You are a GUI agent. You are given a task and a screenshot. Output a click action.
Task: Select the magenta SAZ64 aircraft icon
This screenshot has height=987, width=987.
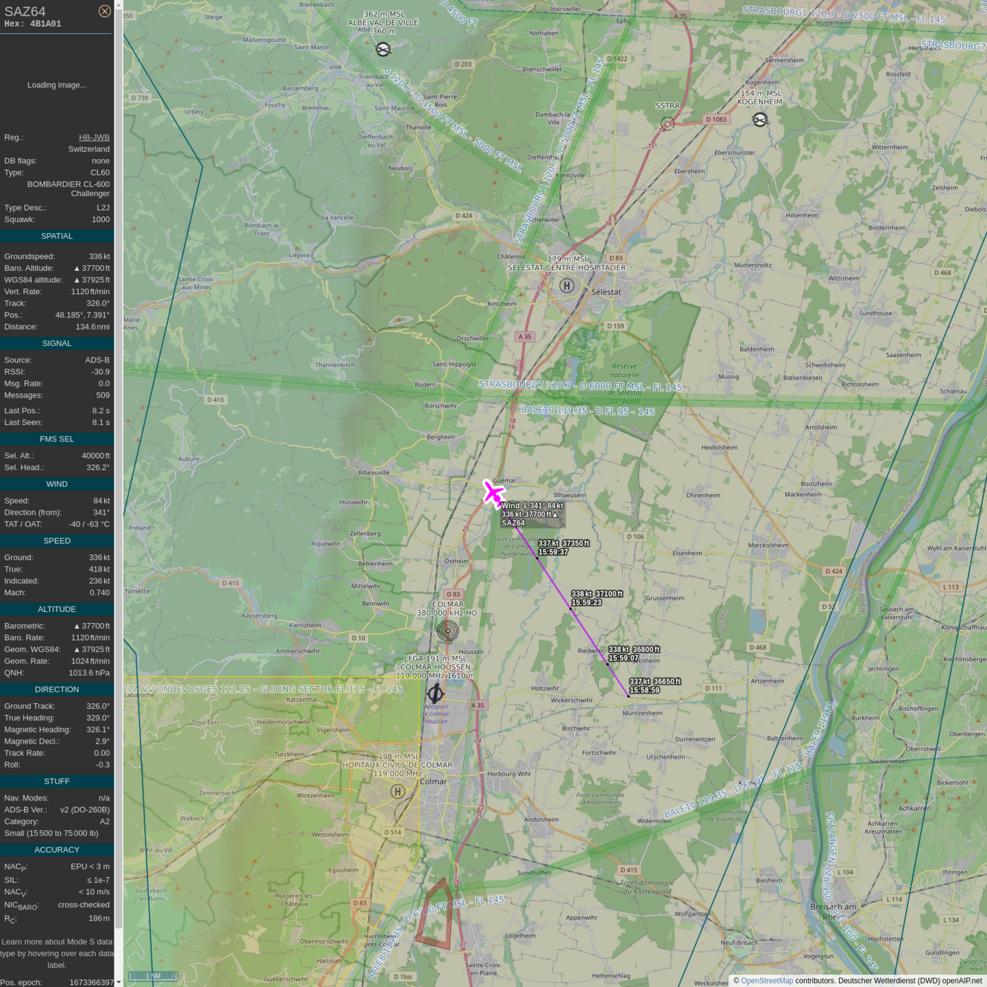point(493,493)
